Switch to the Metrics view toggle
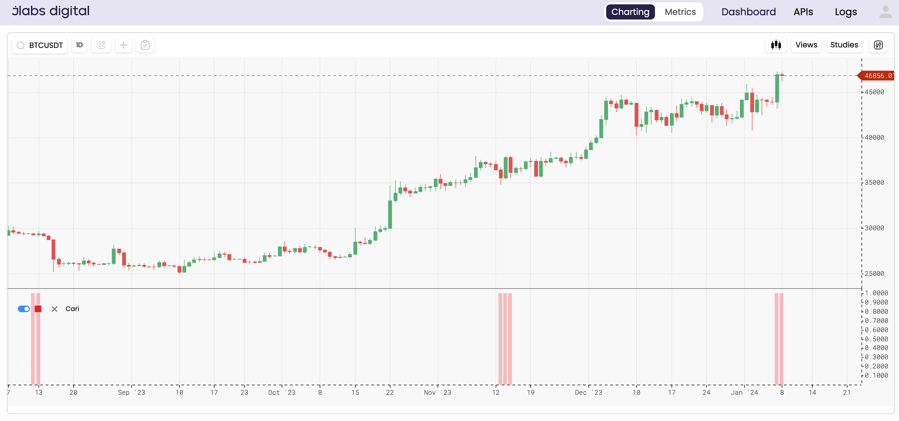899x421 pixels. point(680,12)
